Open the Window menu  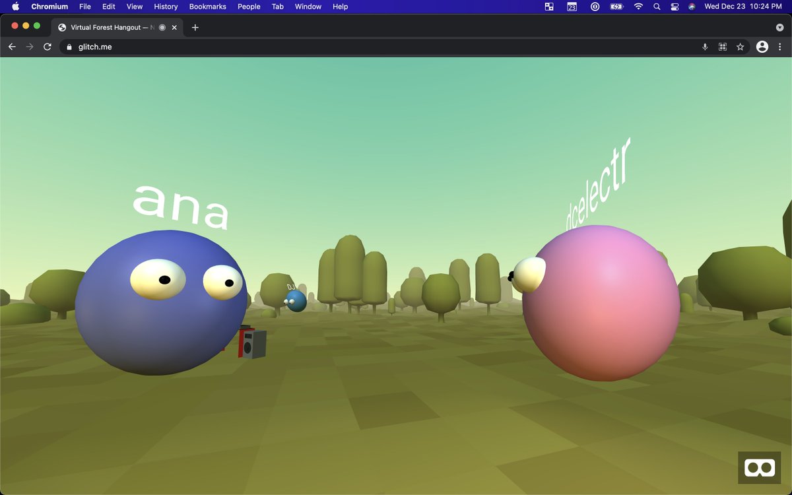coord(308,7)
